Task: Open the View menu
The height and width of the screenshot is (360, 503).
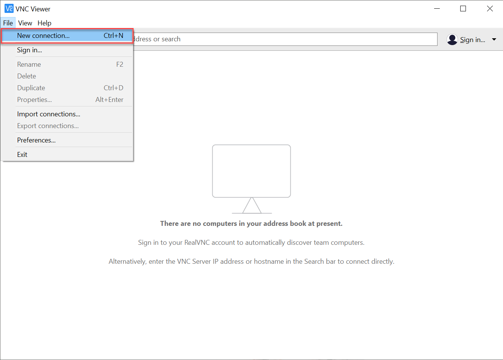Action: [x=25, y=23]
